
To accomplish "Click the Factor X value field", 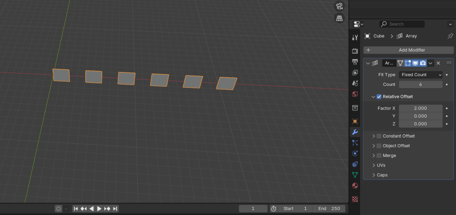I will point(420,108).
